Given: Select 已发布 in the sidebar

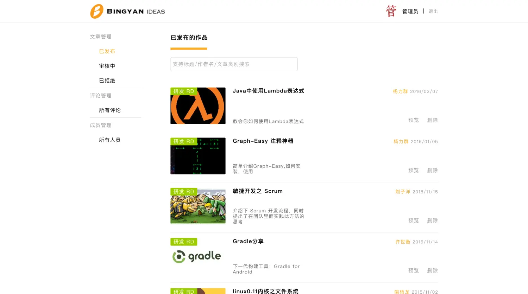Looking at the screenshot, I should pyautogui.click(x=107, y=51).
